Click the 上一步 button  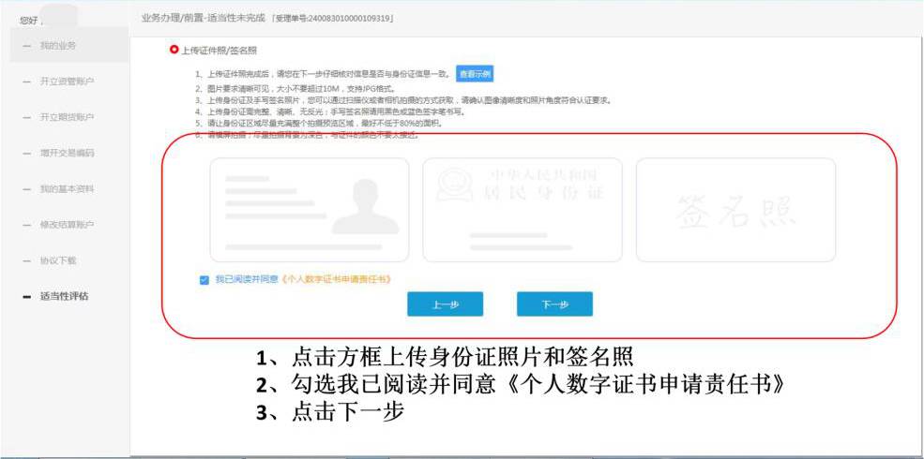[445, 304]
